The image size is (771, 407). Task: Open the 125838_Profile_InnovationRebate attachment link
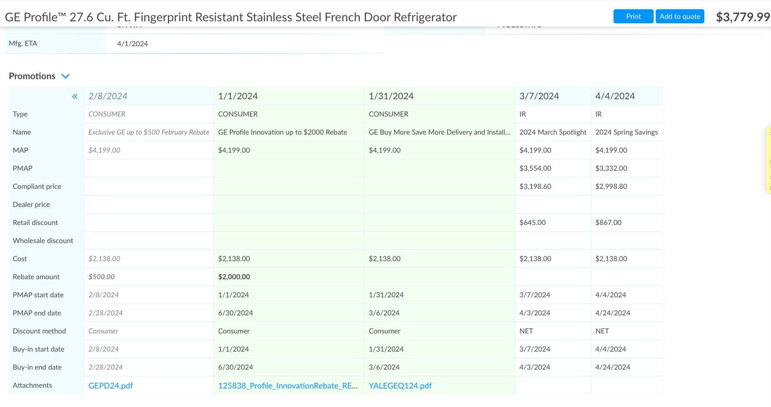click(x=288, y=386)
